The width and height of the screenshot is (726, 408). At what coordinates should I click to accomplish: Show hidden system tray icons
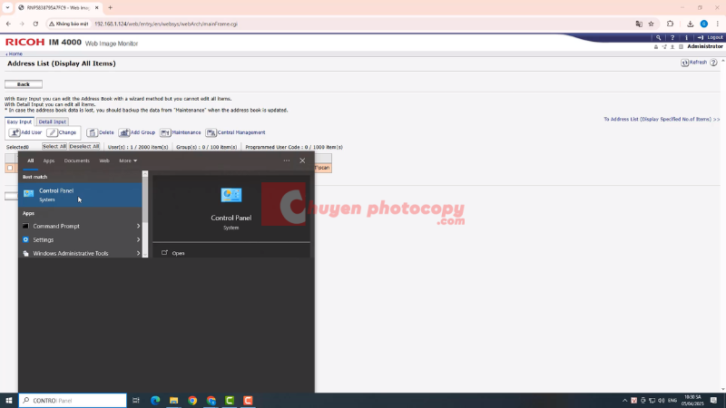click(624, 400)
